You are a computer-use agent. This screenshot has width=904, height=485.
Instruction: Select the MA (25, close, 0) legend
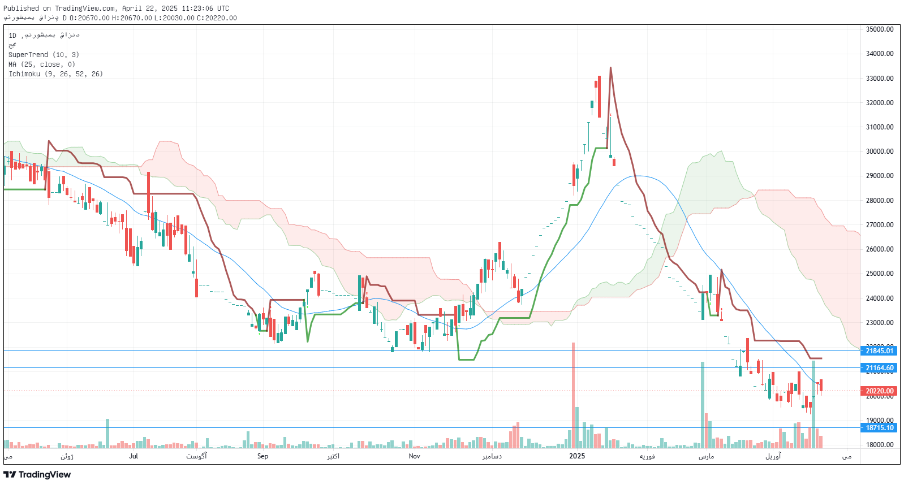(42, 64)
